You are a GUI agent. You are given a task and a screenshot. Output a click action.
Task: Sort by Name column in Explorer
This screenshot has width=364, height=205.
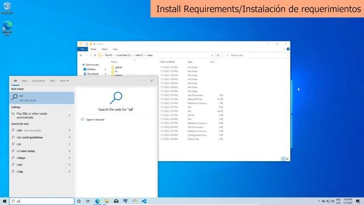(x=114, y=62)
